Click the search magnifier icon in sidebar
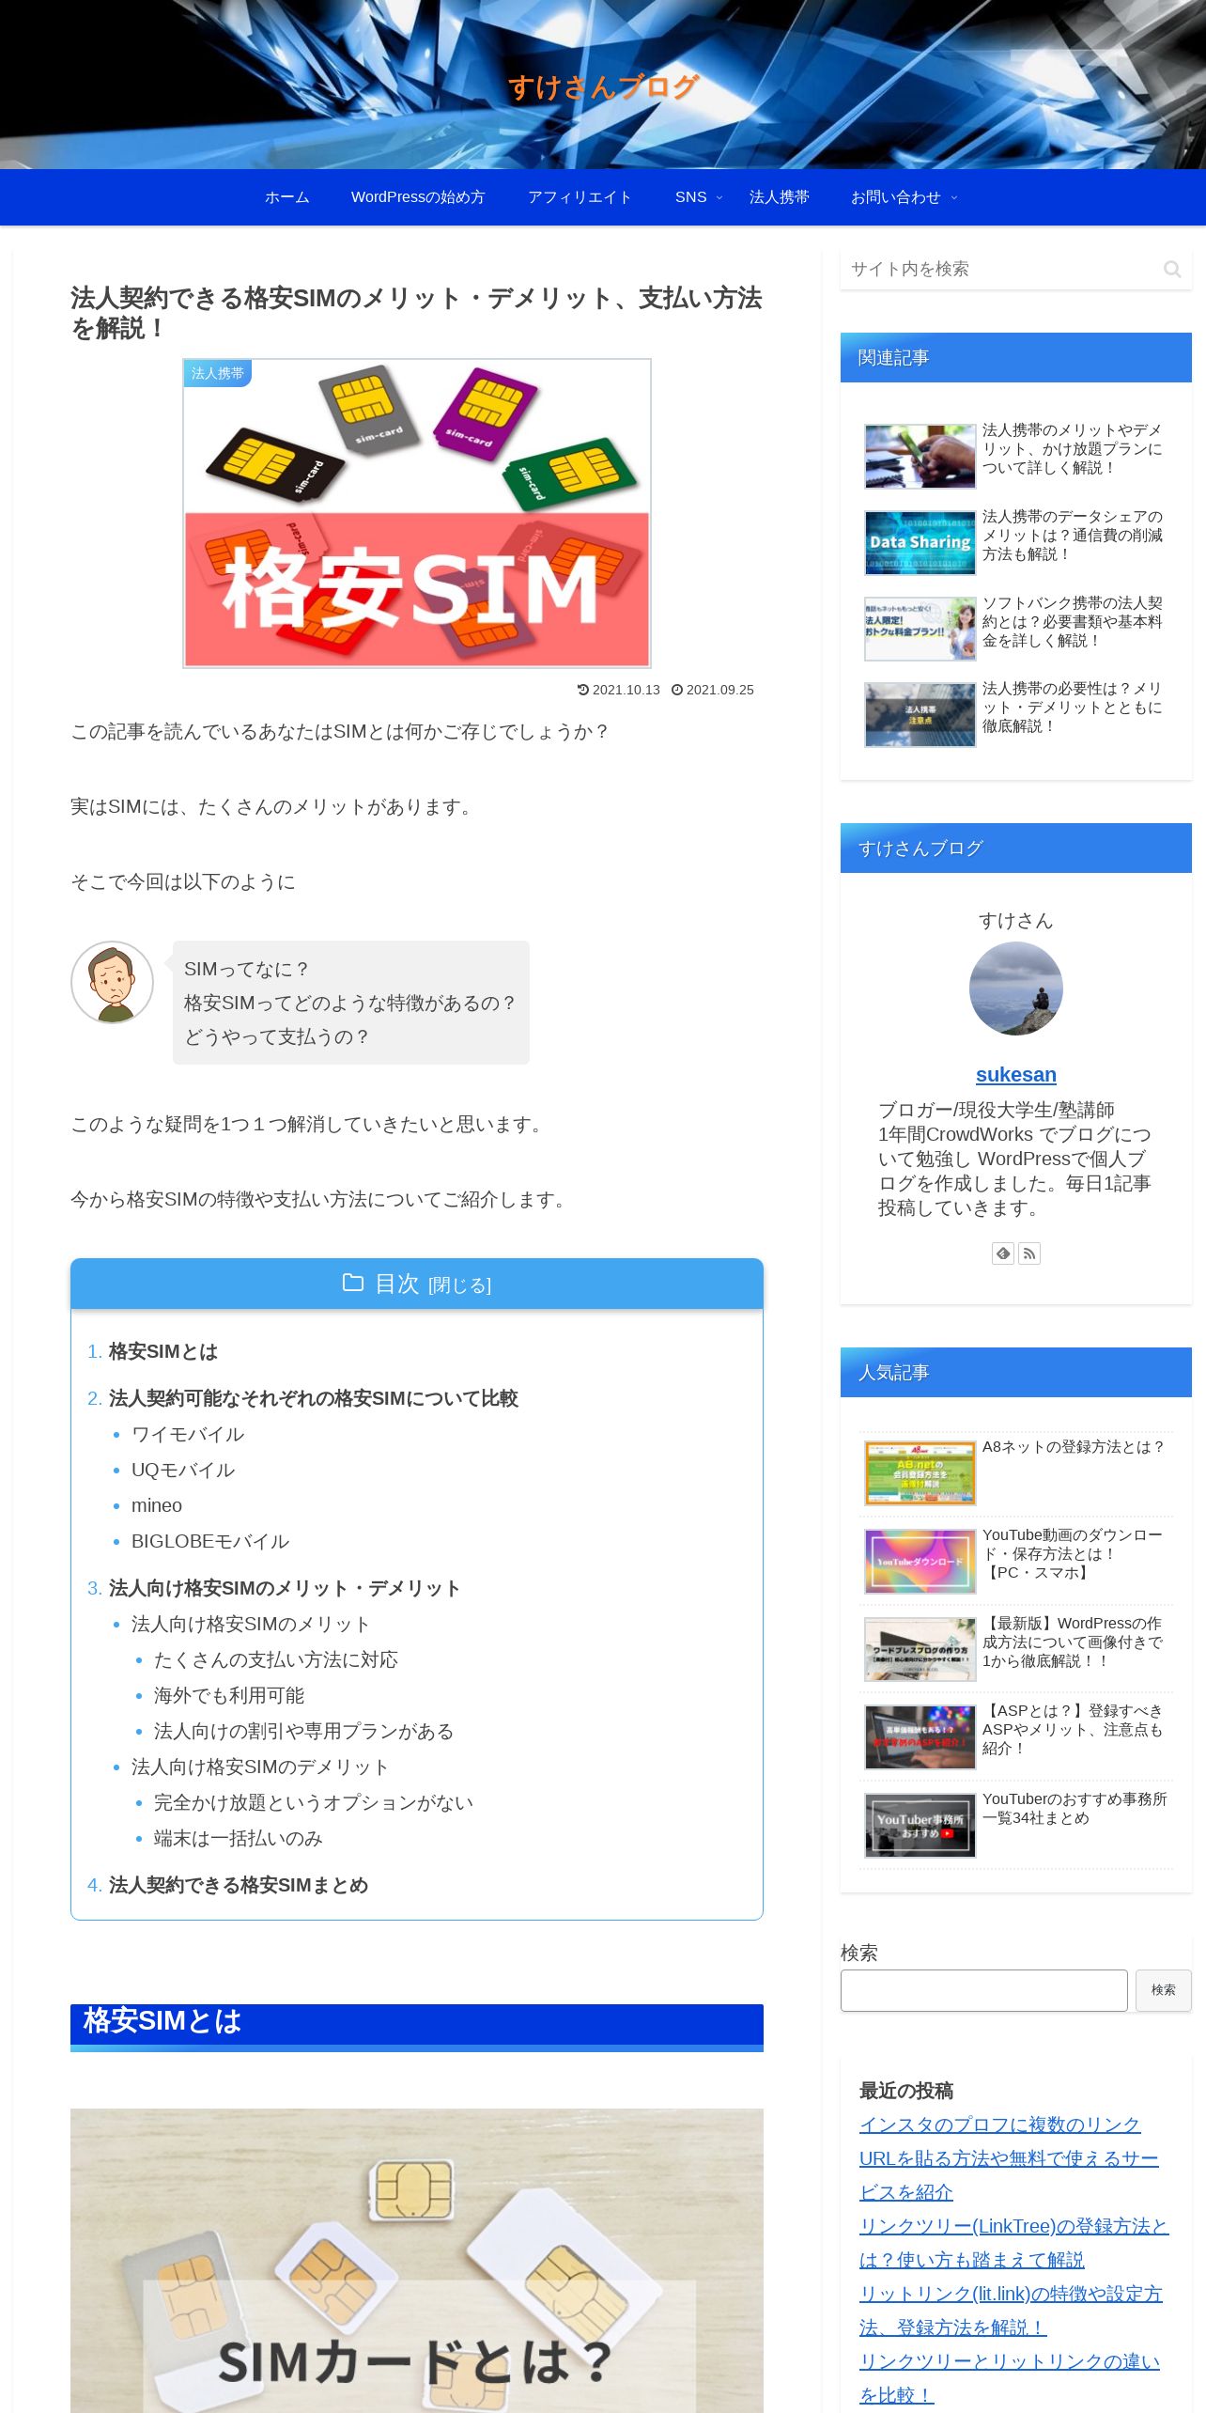 pyautogui.click(x=1172, y=270)
